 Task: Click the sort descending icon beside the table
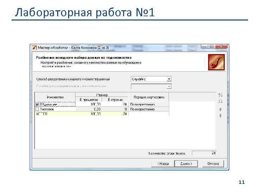point(220,101)
